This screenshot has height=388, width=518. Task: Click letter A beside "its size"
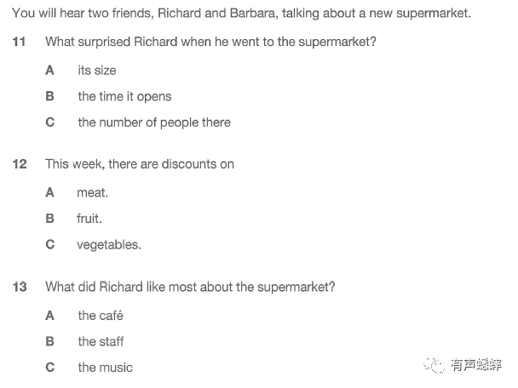click(x=49, y=71)
